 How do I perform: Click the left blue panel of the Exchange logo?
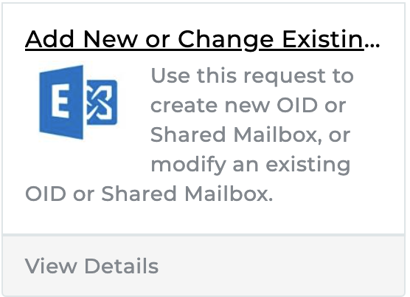click(61, 102)
